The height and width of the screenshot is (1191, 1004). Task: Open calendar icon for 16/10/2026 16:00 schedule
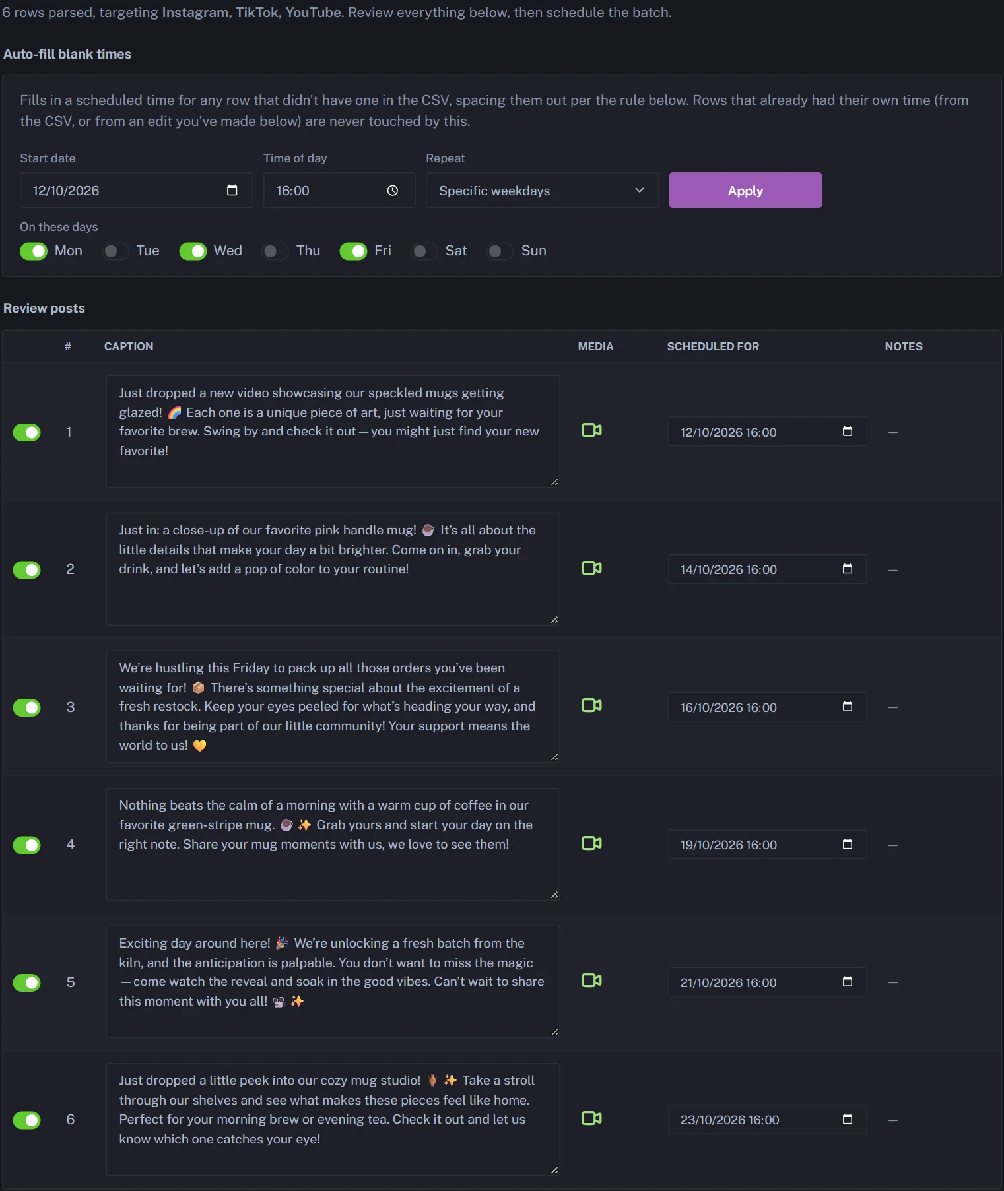tap(848, 707)
